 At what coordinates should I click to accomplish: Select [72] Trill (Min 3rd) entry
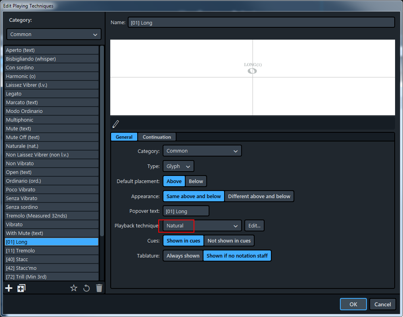pos(52,277)
